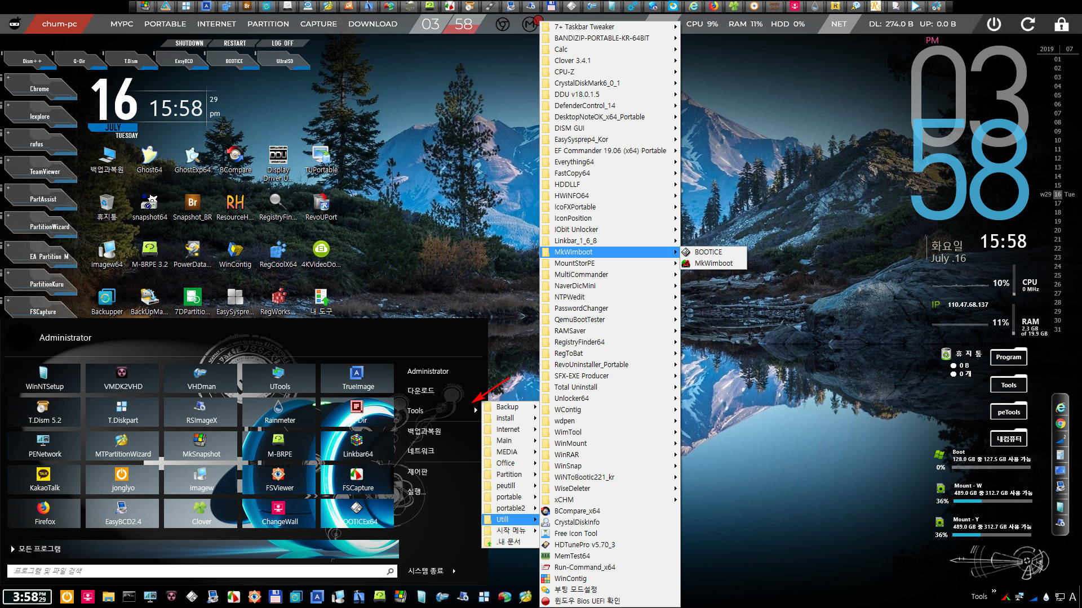Launch BCompare desktop shortcut
Screen dimensions: 1082x608
pos(235,159)
